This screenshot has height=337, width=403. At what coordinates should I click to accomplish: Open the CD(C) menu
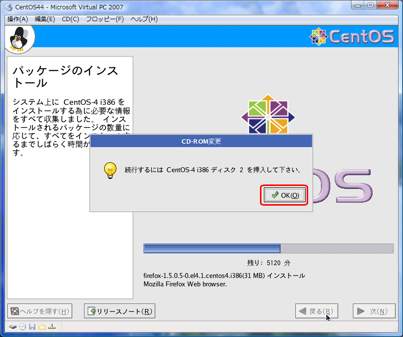pos(70,19)
